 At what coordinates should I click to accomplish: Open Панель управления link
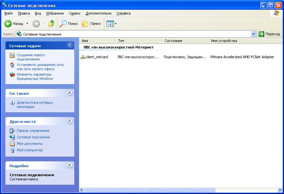click(33, 131)
